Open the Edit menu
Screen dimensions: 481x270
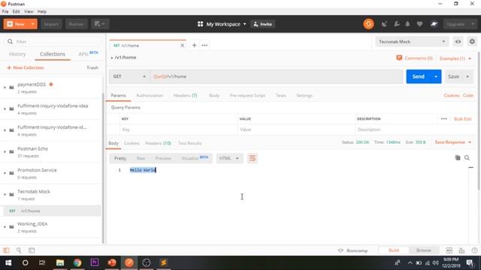pos(16,12)
